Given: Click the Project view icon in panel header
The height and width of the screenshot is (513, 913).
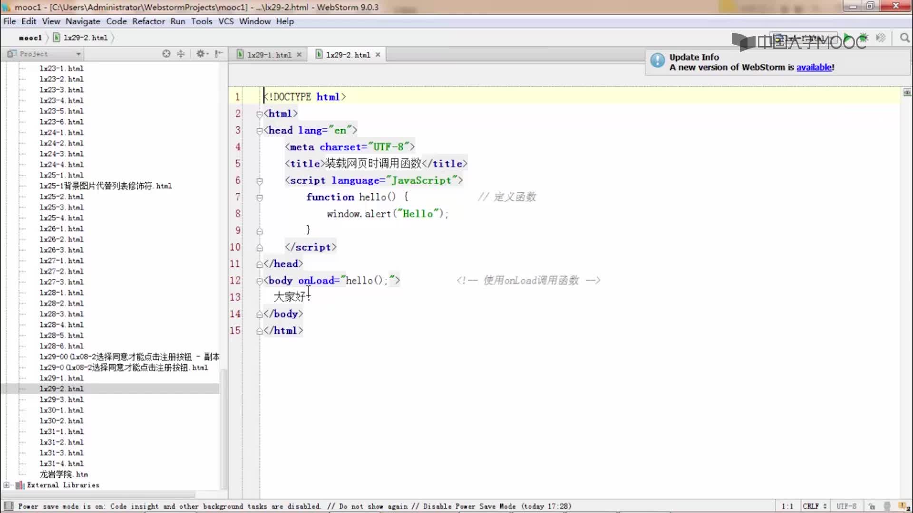Looking at the screenshot, I should coord(11,54).
